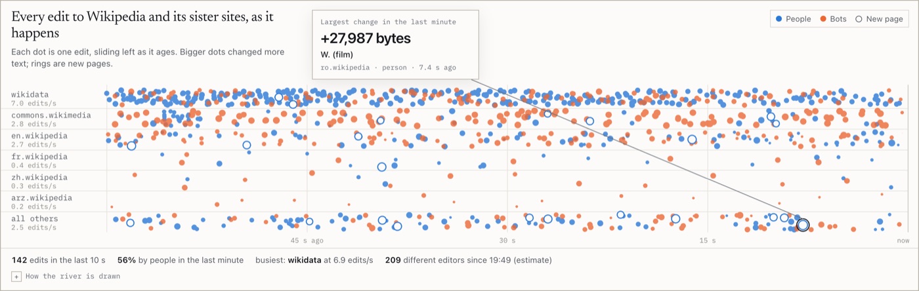Click the 2.5 edits/s rate under all others
Screen dimensions: 919x291
pos(33,227)
